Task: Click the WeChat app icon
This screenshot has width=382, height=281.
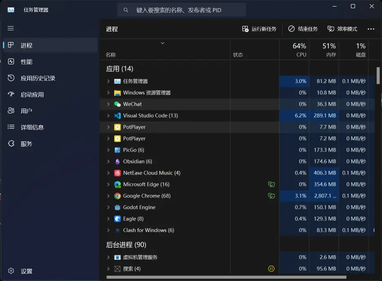Action: (117, 104)
